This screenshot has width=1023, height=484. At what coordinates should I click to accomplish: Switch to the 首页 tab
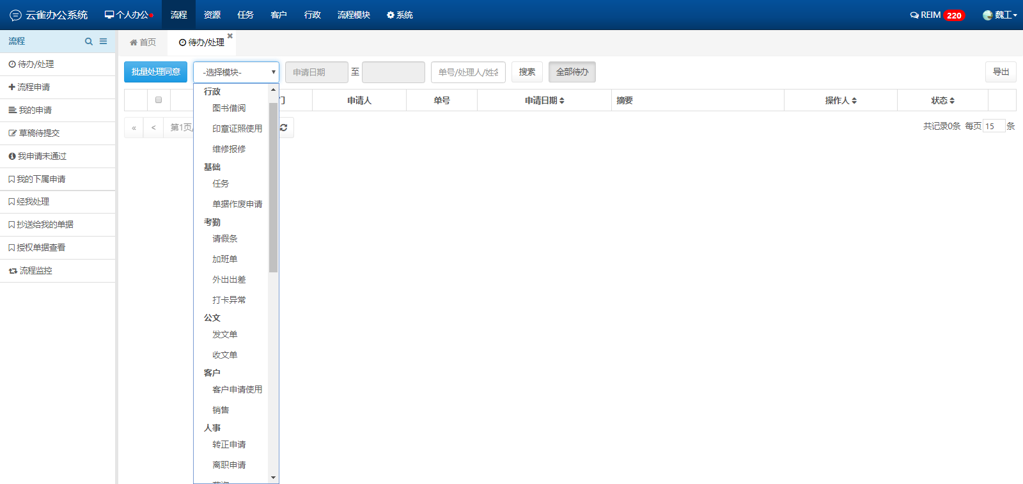click(143, 42)
